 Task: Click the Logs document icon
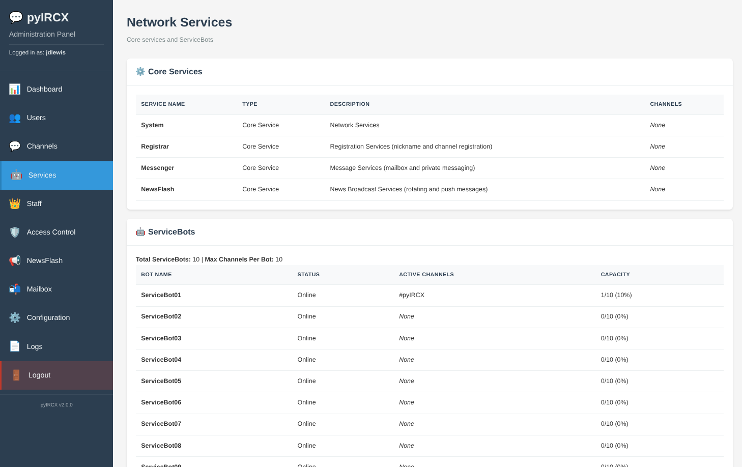click(15, 346)
